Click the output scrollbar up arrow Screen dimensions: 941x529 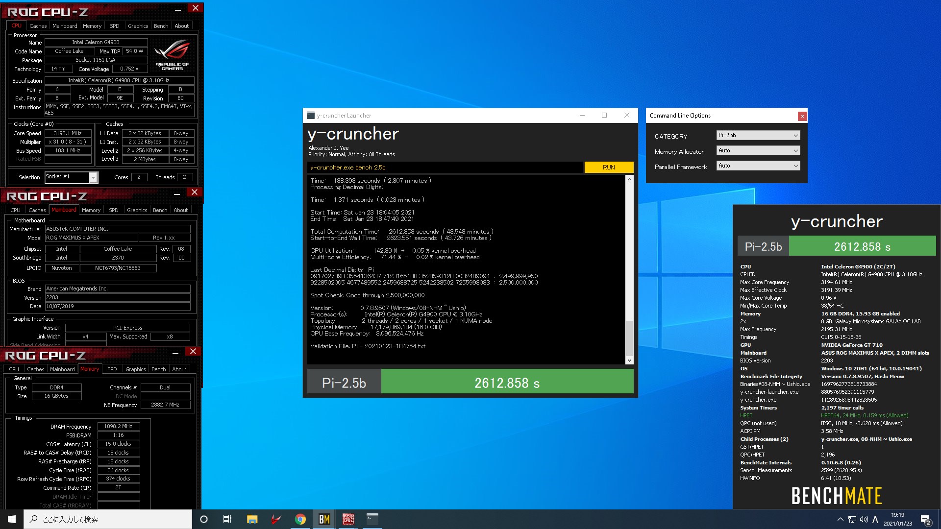coord(630,179)
